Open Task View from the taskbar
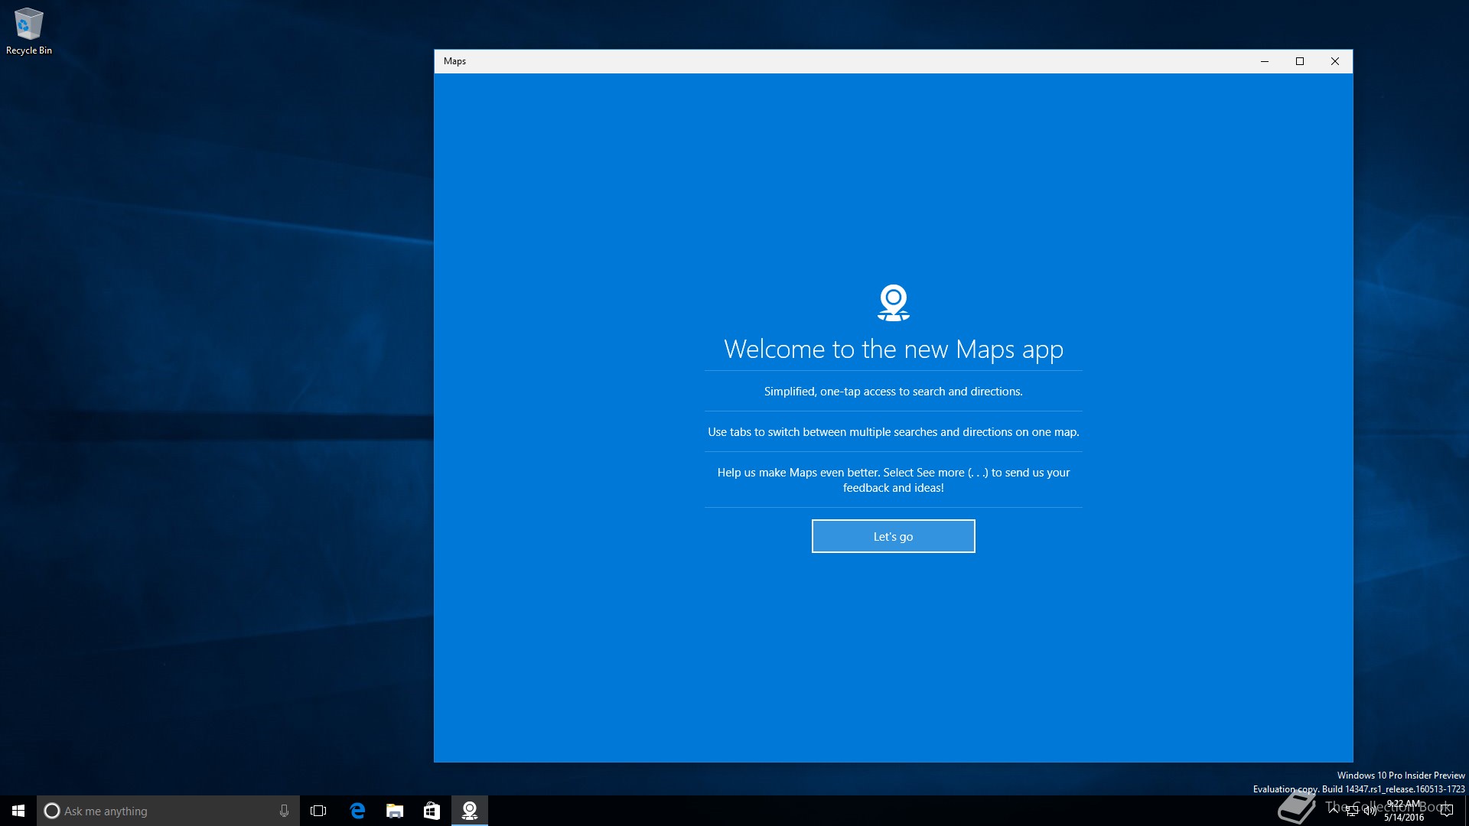The width and height of the screenshot is (1469, 826). click(318, 811)
